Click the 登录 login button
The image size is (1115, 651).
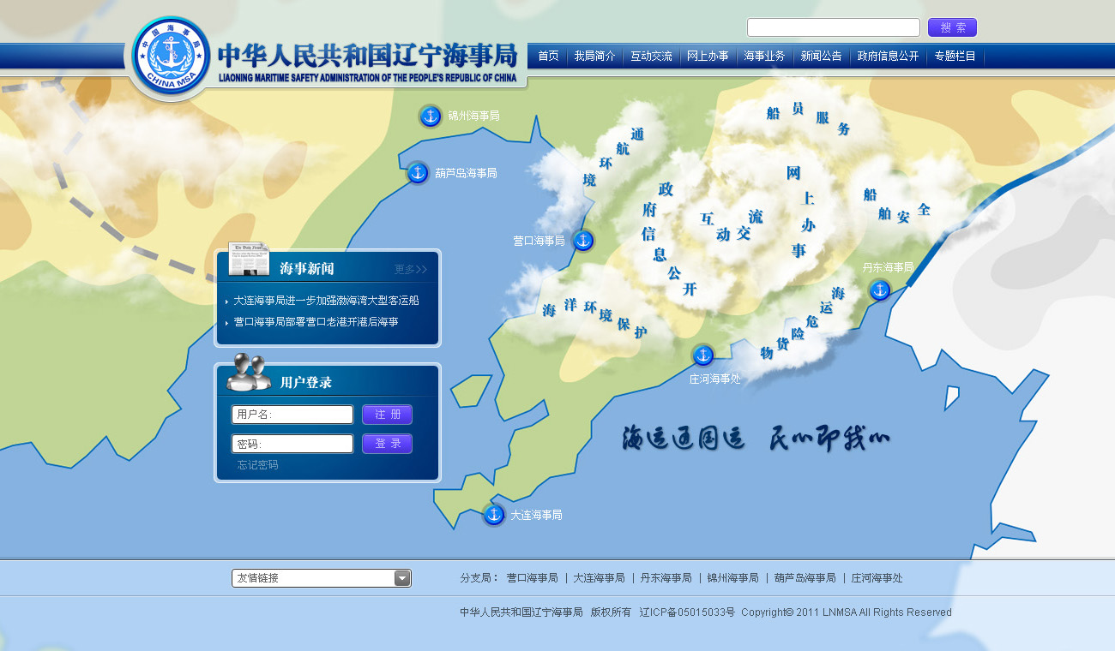click(387, 444)
